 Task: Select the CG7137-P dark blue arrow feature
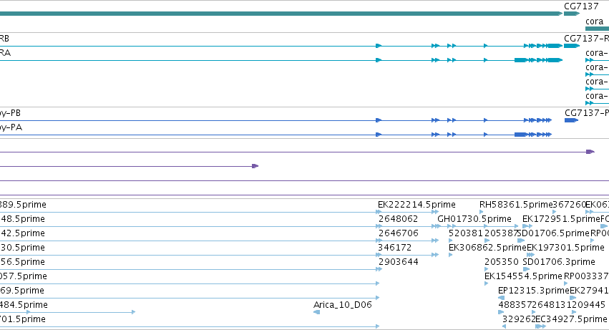[571, 120]
